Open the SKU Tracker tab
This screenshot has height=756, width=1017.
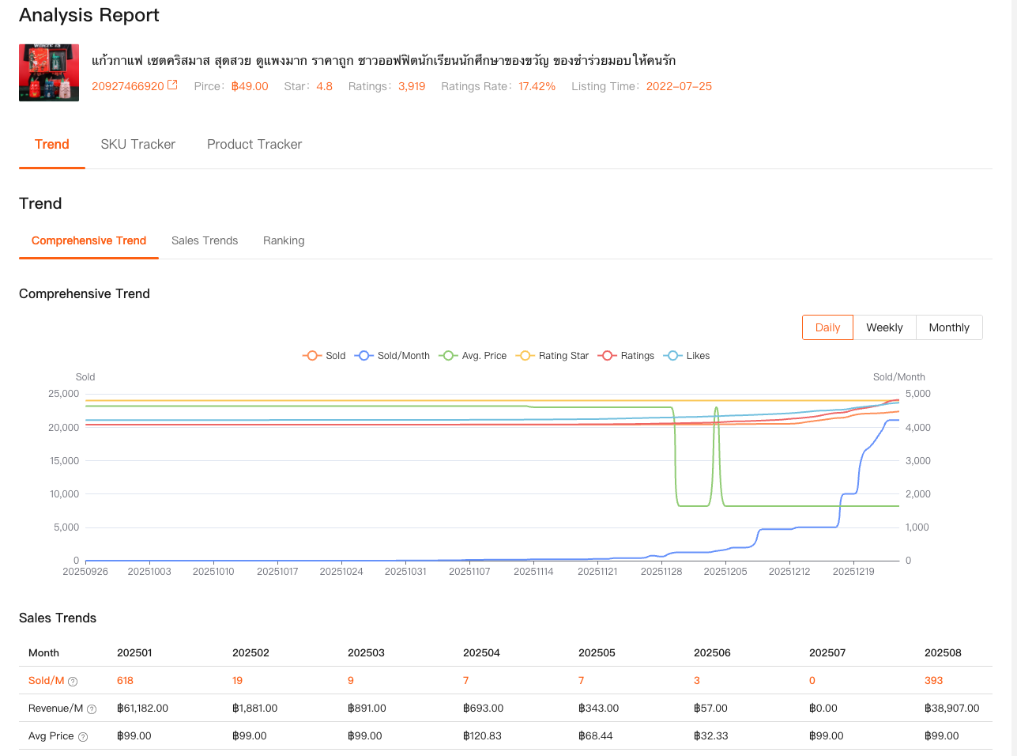pos(137,144)
